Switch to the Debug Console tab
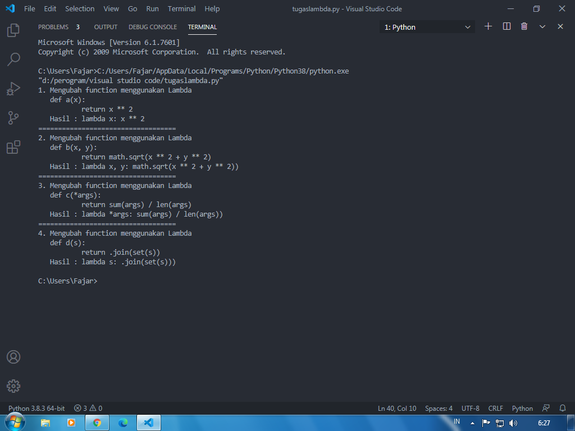Image resolution: width=575 pixels, height=431 pixels. 153,27
